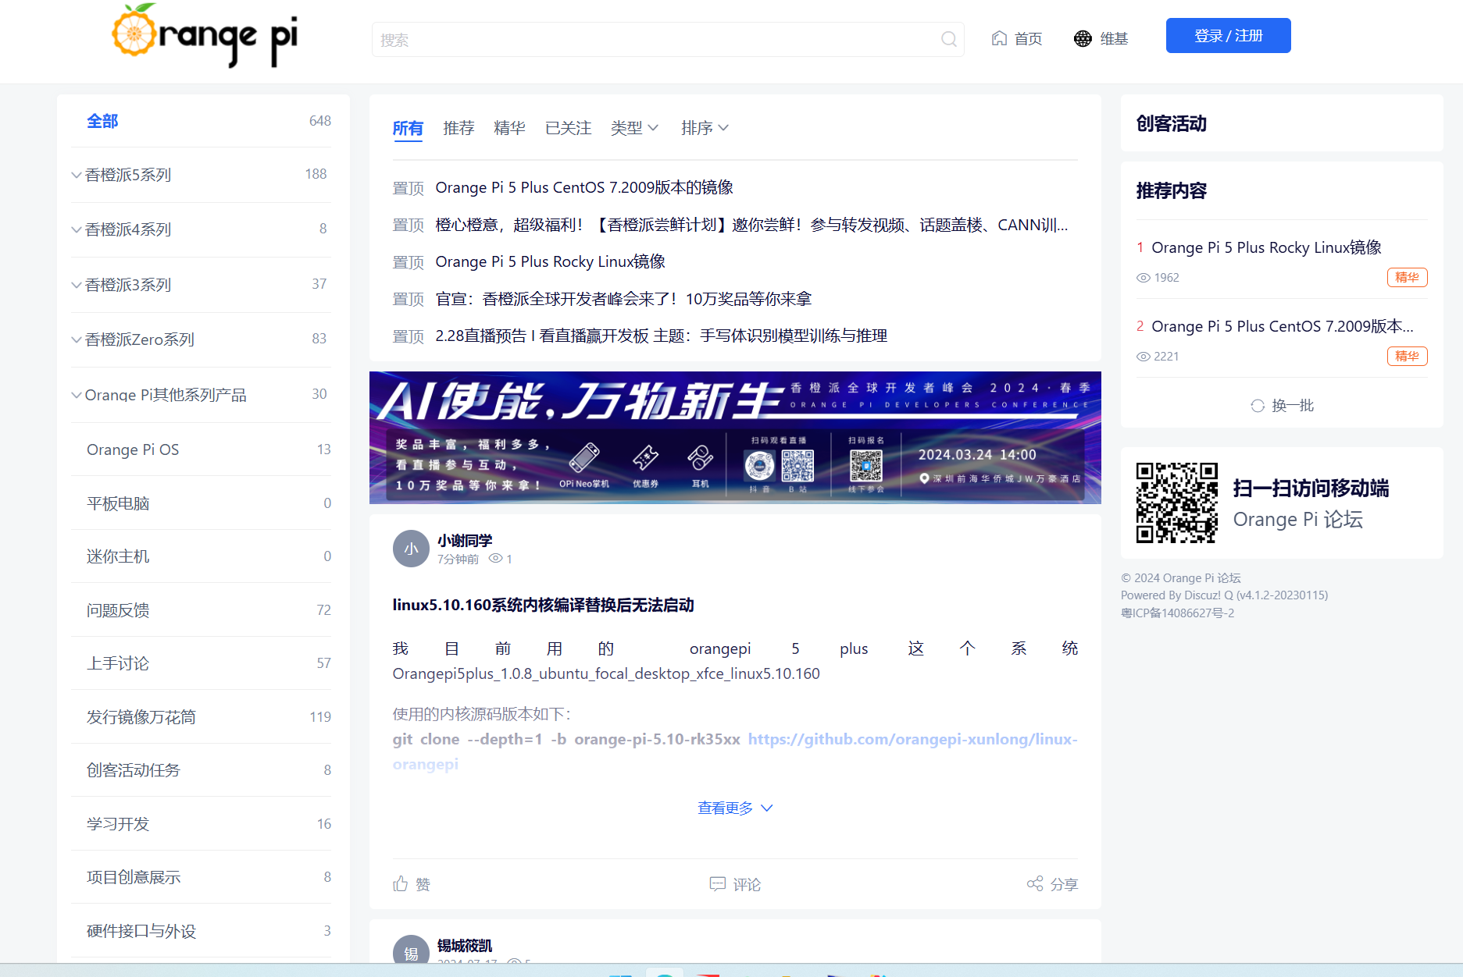Select 全部 category in sidebar
Viewport: 1463px width, 977px height.
click(x=202, y=121)
